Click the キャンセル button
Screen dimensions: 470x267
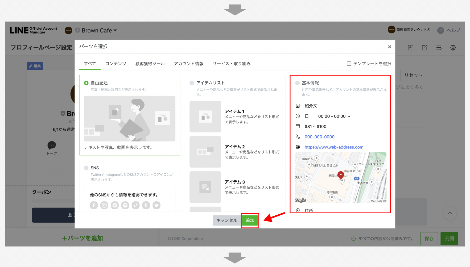coord(226,220)
